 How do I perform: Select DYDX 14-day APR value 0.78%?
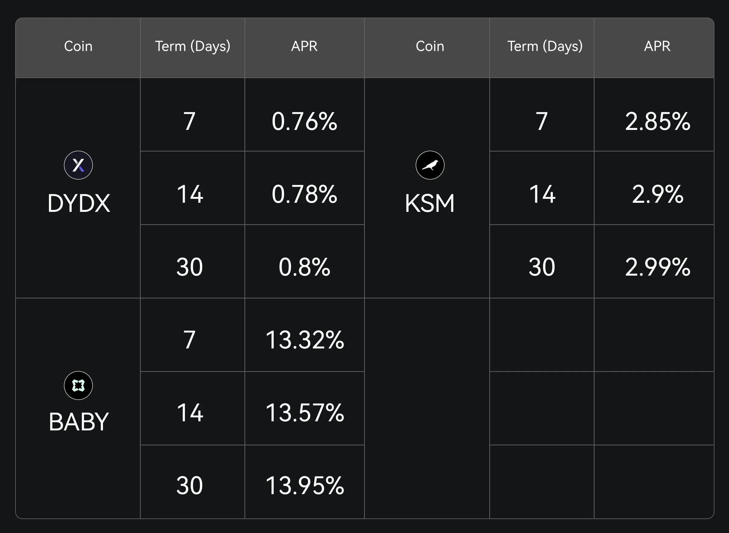[x=304, y=195]
